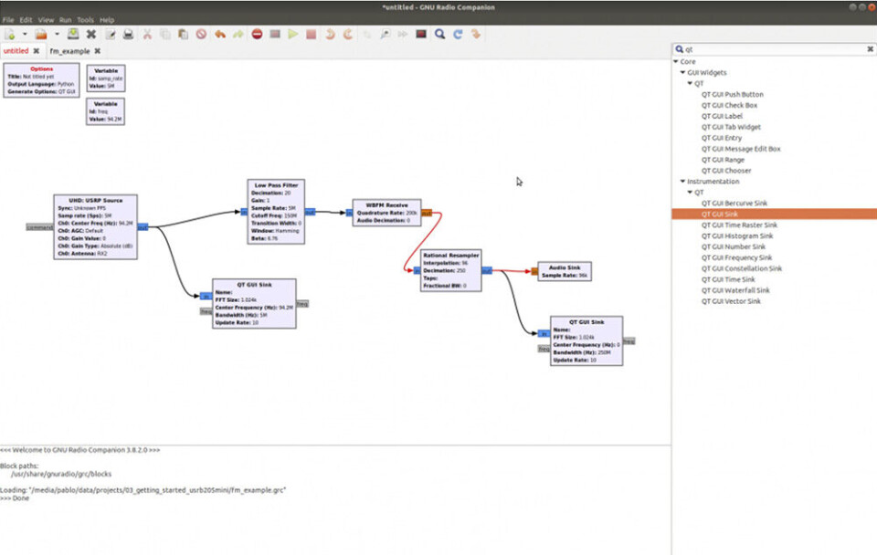
Task: Click the bypass block toolbar icon
Action: point(403,34)
